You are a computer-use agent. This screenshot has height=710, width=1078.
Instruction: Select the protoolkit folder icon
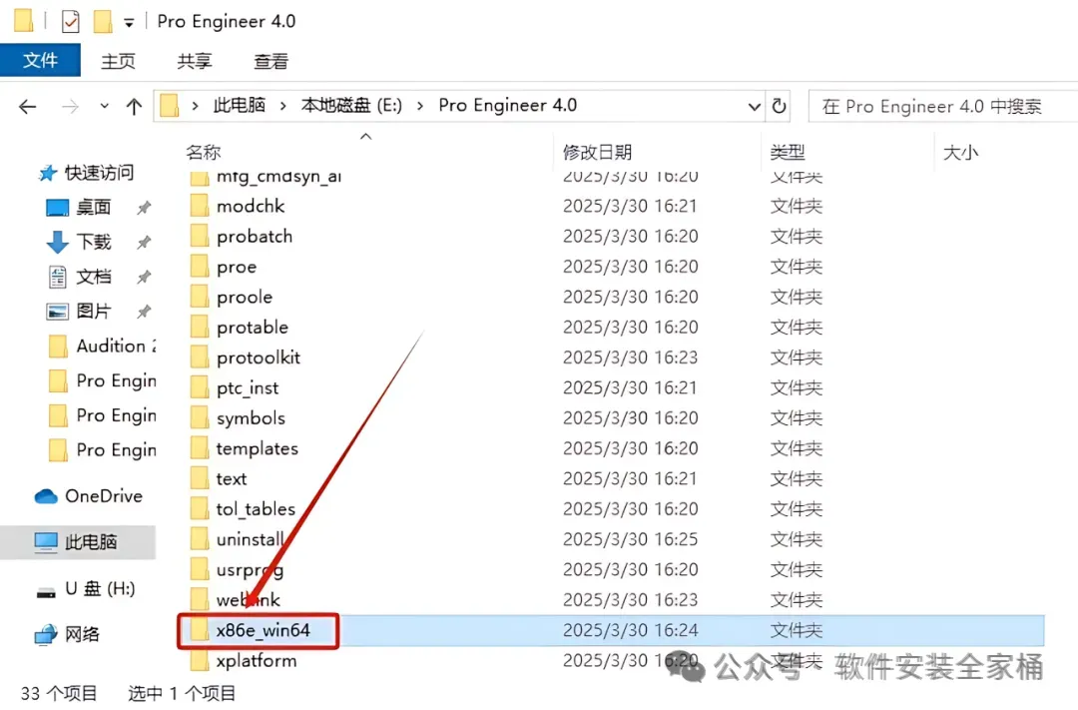(x=200, y=357)
